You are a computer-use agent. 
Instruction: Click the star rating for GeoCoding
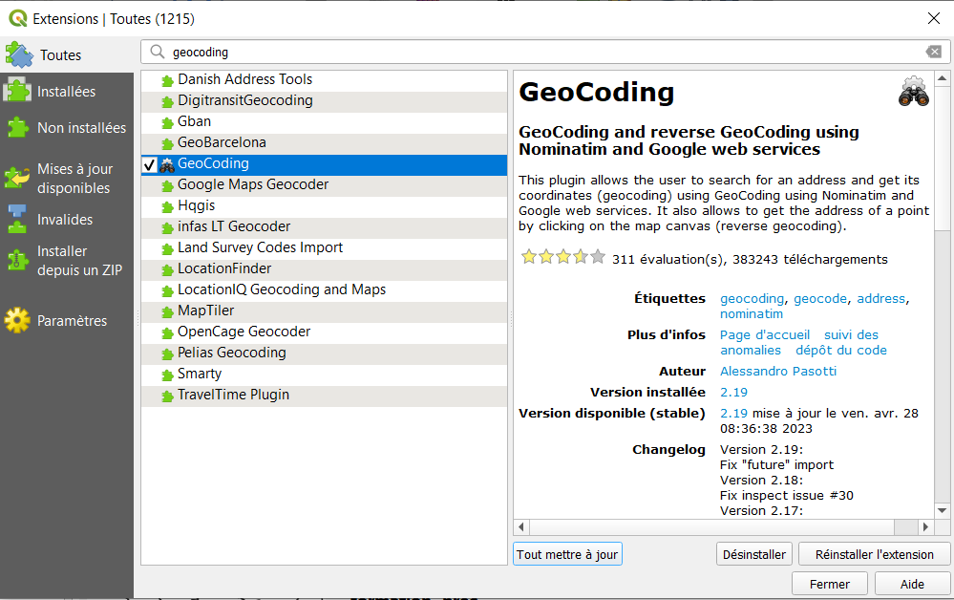tap(562, 257)
